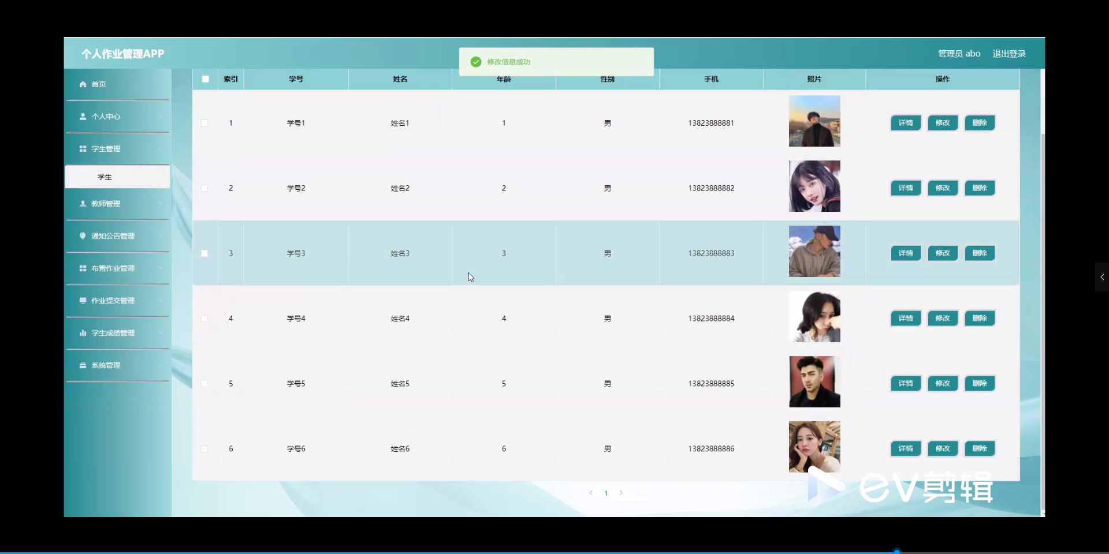Check the checkbox for row 学号2
This screenshot has height=554, width=1109.
pos(204,188)
